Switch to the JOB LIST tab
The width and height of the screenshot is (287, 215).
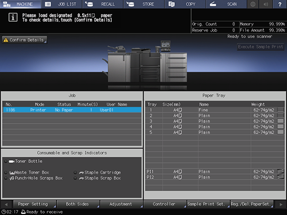tap(62, 4)
